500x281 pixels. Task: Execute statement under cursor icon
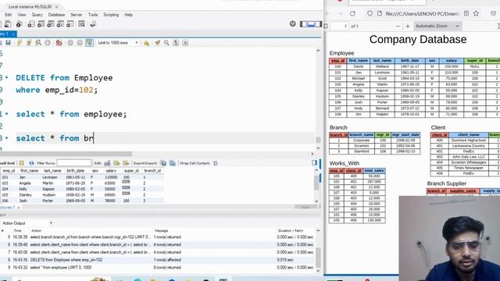point(29,43)
